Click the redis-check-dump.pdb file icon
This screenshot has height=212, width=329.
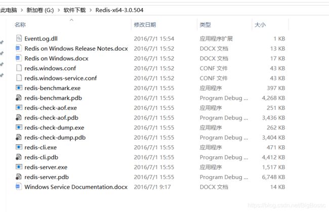point(19,137)
